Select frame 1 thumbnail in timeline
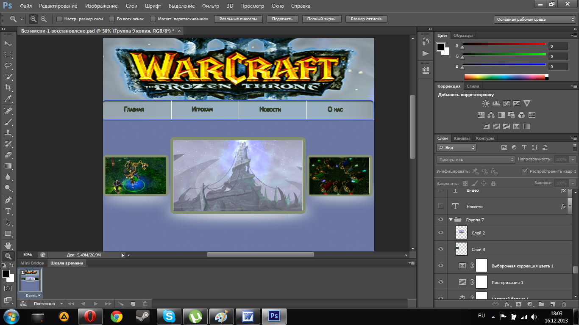This screenshot has height=325, width=579. tap(30, 281)
